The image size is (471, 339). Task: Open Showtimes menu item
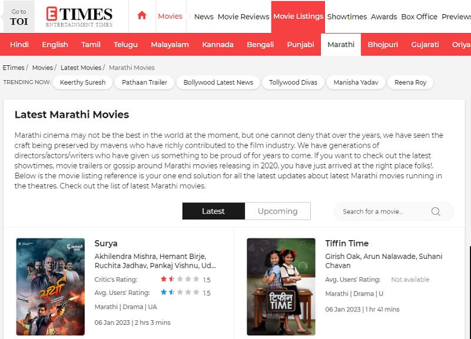(347, 17)
